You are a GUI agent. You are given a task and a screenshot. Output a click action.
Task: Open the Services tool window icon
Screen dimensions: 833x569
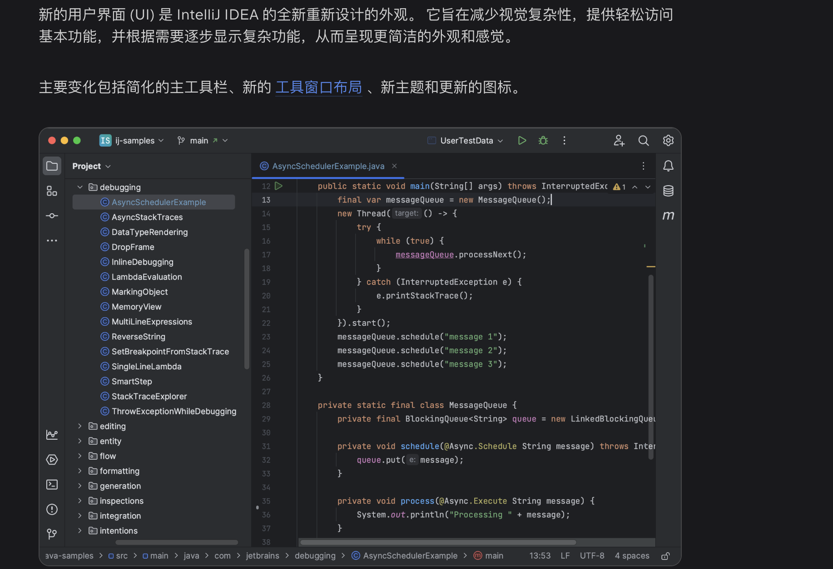(x=52, y=460)
